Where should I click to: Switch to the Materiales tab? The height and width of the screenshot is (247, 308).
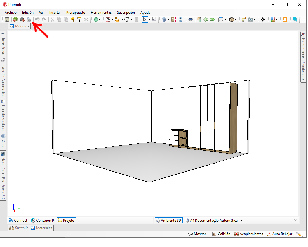pos(41,228)
